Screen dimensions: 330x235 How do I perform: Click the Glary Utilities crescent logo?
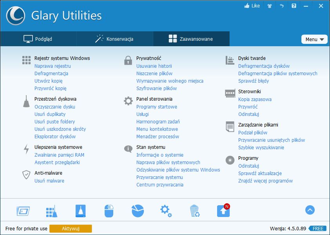click(16, 16)
